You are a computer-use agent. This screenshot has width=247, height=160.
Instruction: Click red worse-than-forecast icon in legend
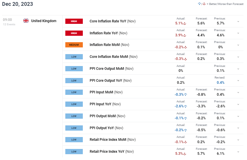point(204,4)
